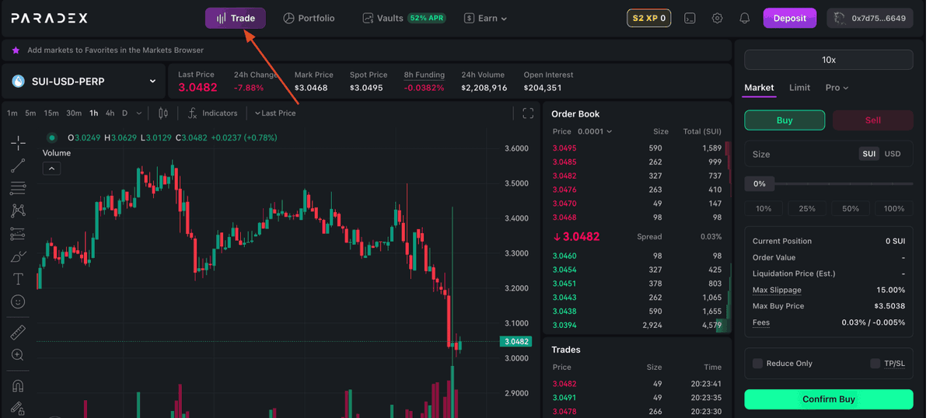Open the Fees info link
The width and height of the screenshot is (933, 418).
(x=761, y=322)
